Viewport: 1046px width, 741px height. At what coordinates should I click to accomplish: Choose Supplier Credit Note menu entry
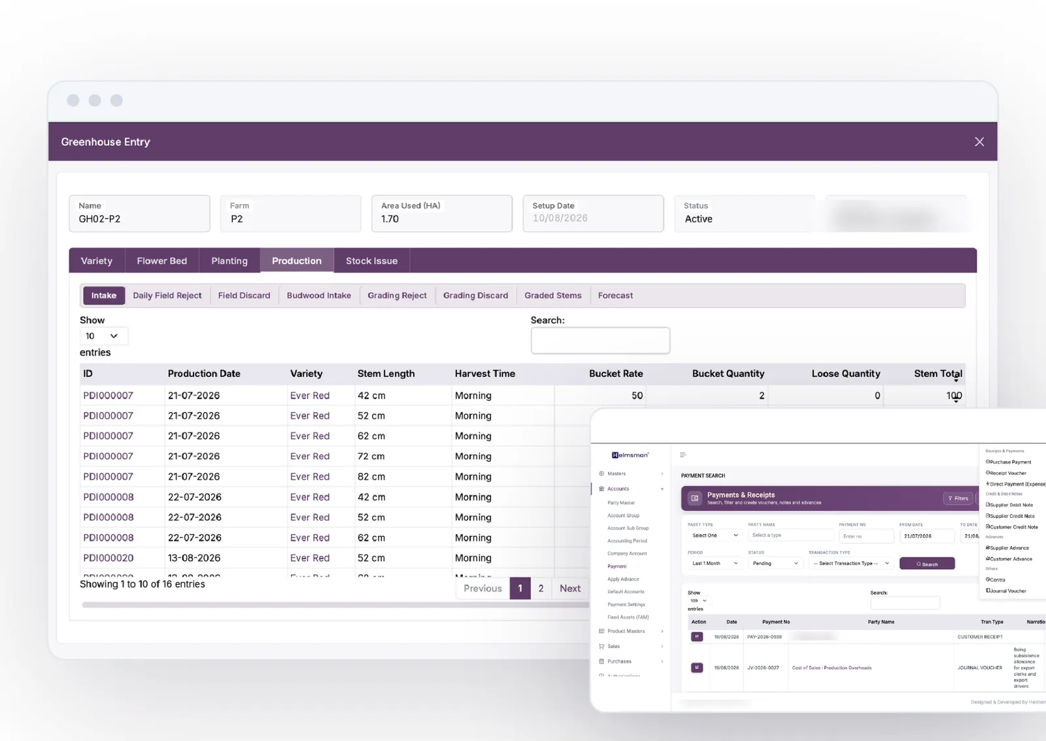[x=1011, y=516]
